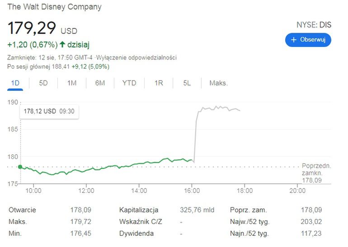Viewport: 348px width, 247px height.
Task: Click the NYSE: DIS ticker label
Action: [x=313, y=25]
